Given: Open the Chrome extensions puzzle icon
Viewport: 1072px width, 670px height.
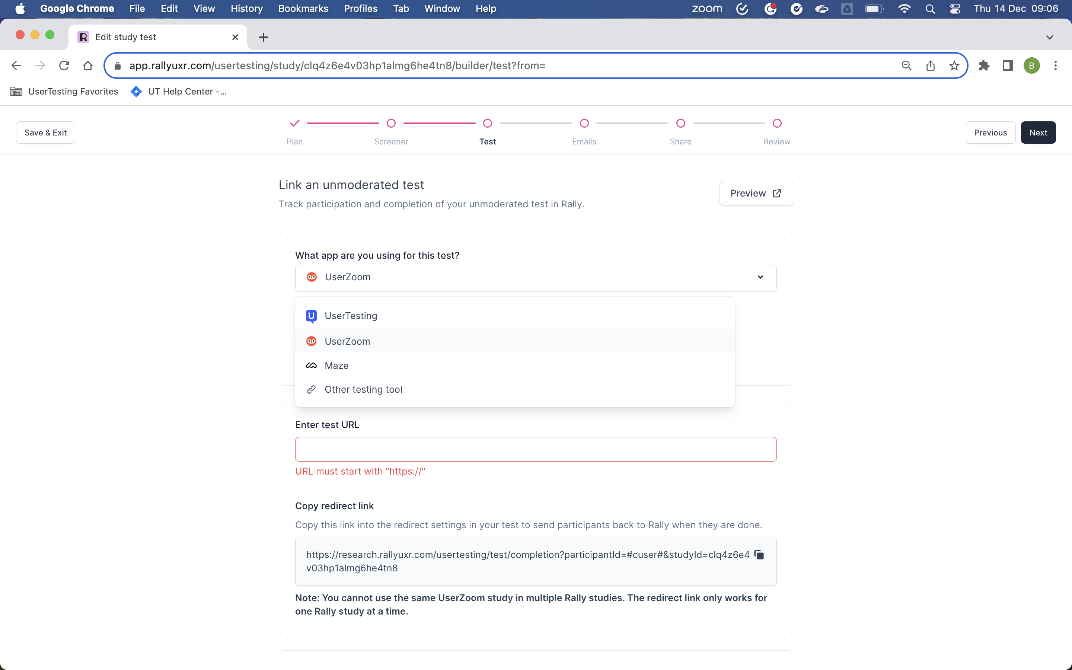Looking at the screenshot, I should pos(984,66).
